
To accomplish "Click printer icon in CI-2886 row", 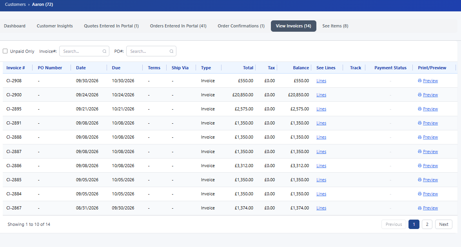I will tap(419, 165).
